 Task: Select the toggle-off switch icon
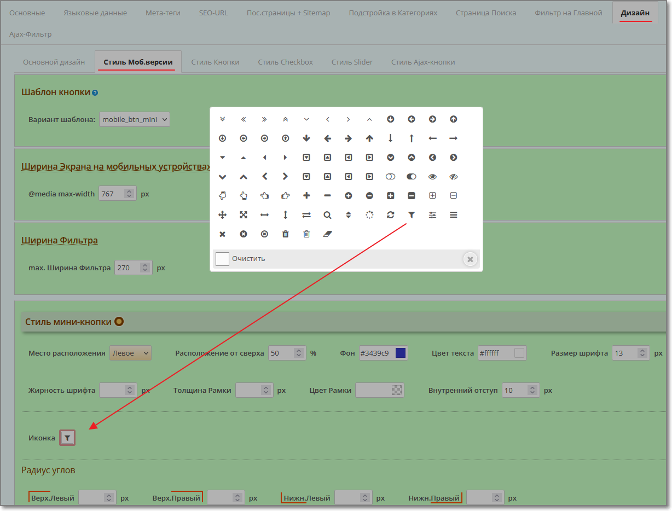click(390, 177)
